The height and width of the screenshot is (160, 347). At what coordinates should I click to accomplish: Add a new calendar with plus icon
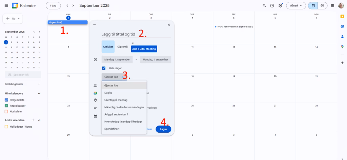pyautogui.click(x=33, y=120)
